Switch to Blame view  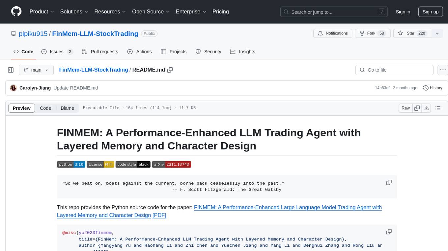[x=67, y=108]
